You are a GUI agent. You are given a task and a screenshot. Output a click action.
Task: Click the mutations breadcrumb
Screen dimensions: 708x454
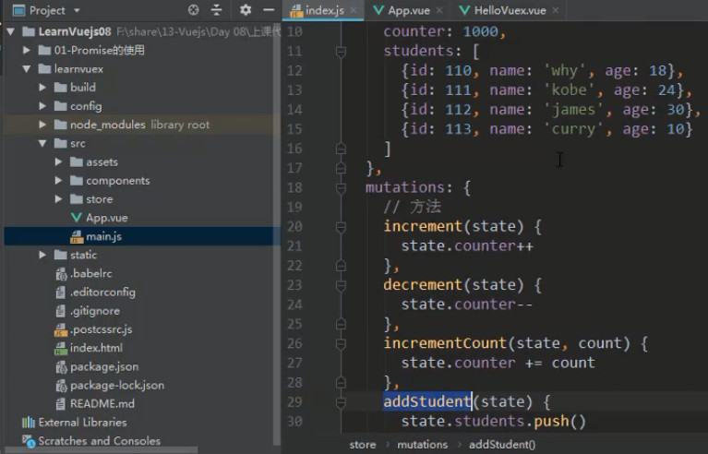click(x=422, y=445)
